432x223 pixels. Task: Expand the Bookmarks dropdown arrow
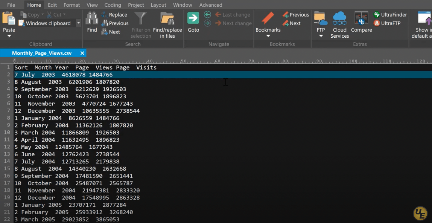click(268, 36)
